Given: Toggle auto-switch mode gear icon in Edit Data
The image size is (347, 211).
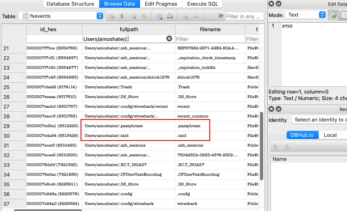Looking at the screenshot, I should (333, 15).
